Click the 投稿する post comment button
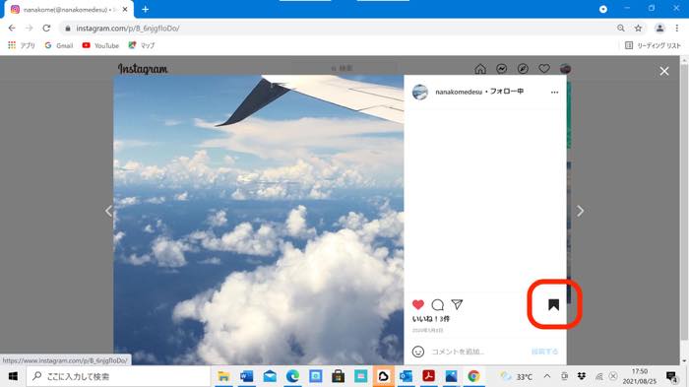Image resolution: width=689 pixels, height=387 pixels. click(545, 352)
